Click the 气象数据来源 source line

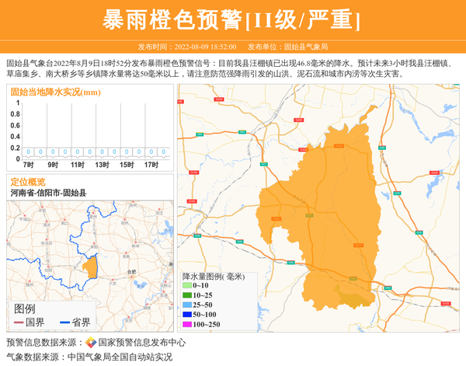(89, 357)
